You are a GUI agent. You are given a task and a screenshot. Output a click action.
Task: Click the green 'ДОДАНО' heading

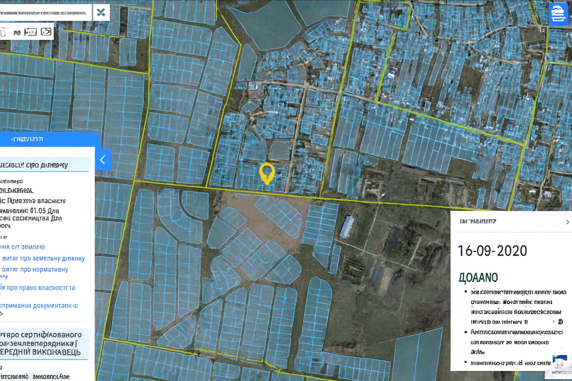point(478,278)
